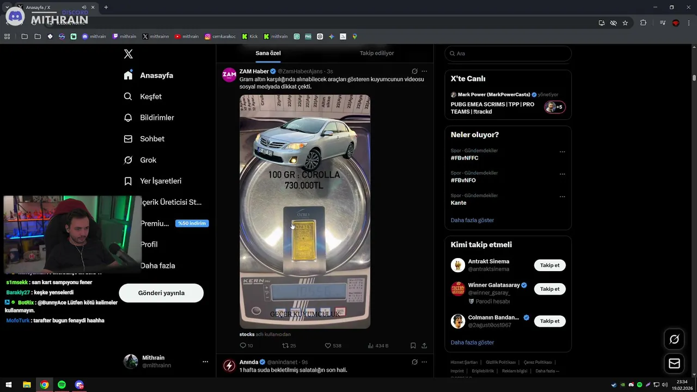697x392 pixels.
Task: Click the crossed-out eye icon in address bar
Action: click(613, 23)
